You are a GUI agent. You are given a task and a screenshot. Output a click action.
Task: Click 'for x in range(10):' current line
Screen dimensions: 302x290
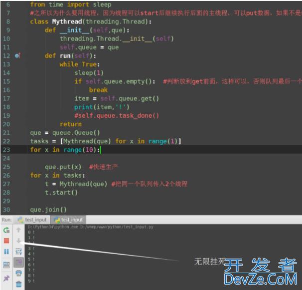click(65, 150)
